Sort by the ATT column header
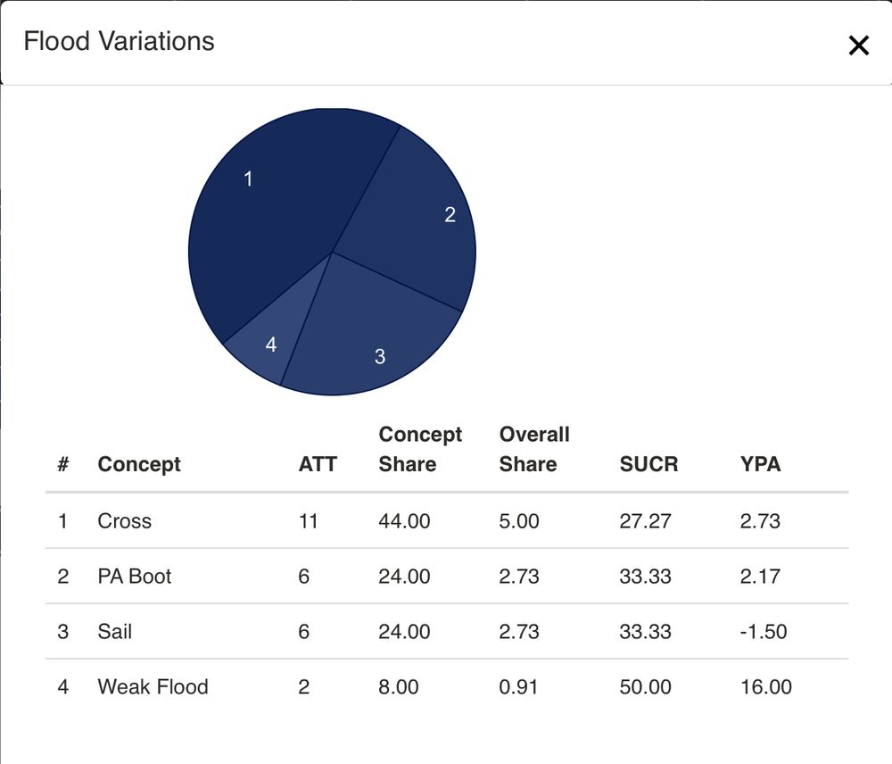This screenshot has width=892, height=764. [318, 464]
